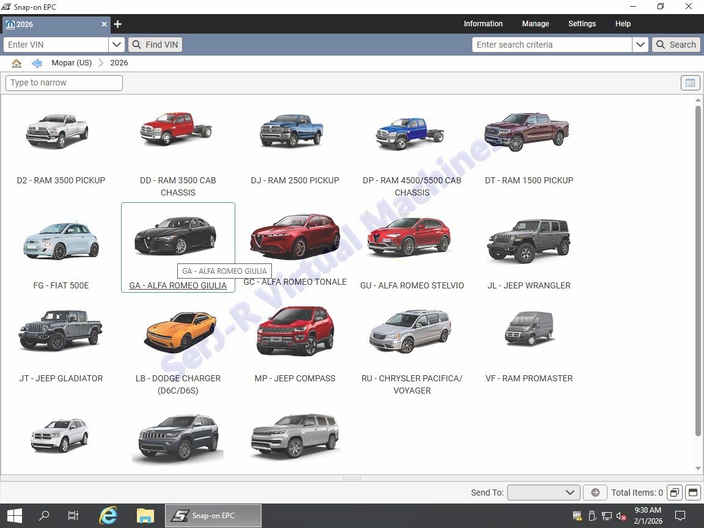Expand the search criteria dropdown
The width and height of the screenshot is (704, 528).
640,45
